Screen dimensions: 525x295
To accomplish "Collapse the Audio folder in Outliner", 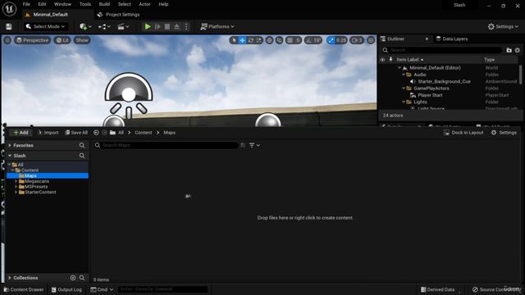I will click(x=404, y=75).
